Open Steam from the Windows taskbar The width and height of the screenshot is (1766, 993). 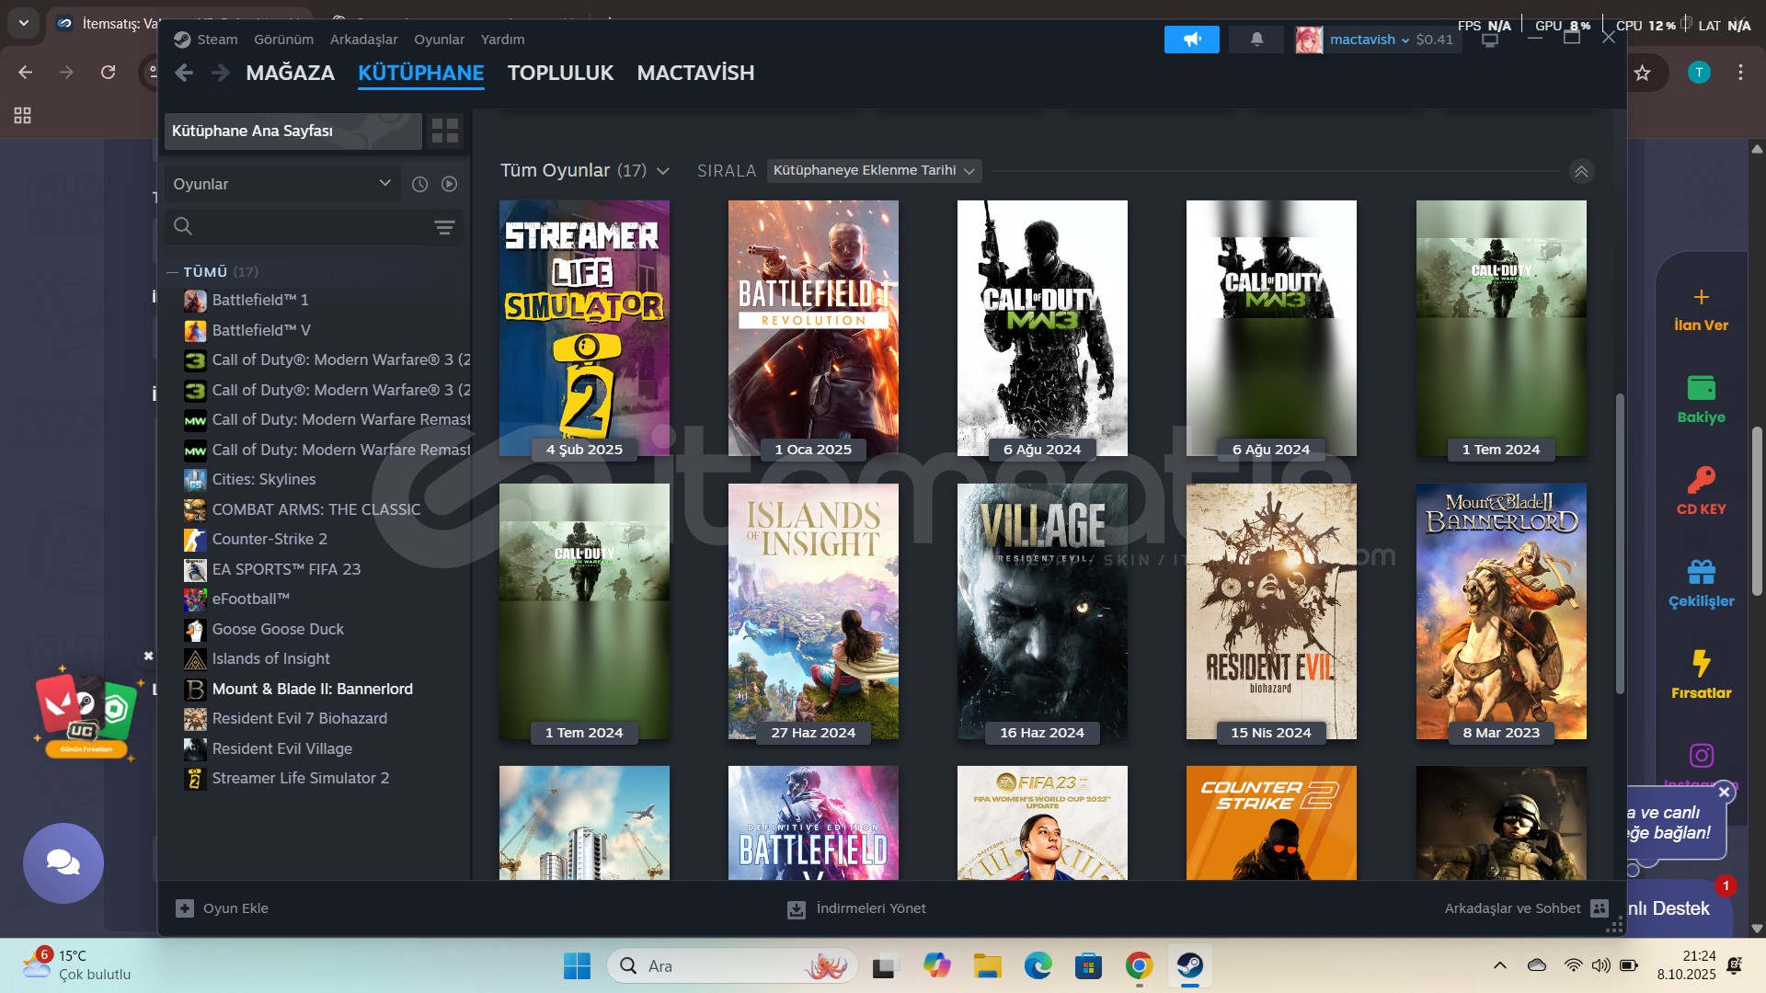pyautogui.click(x=1190, y=966)
